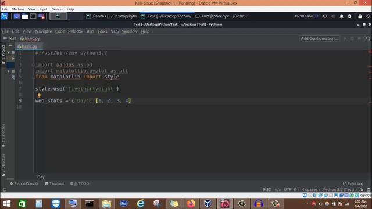Click the Stop square button in toolbar
Screen dimensions: 372x209
359,38
